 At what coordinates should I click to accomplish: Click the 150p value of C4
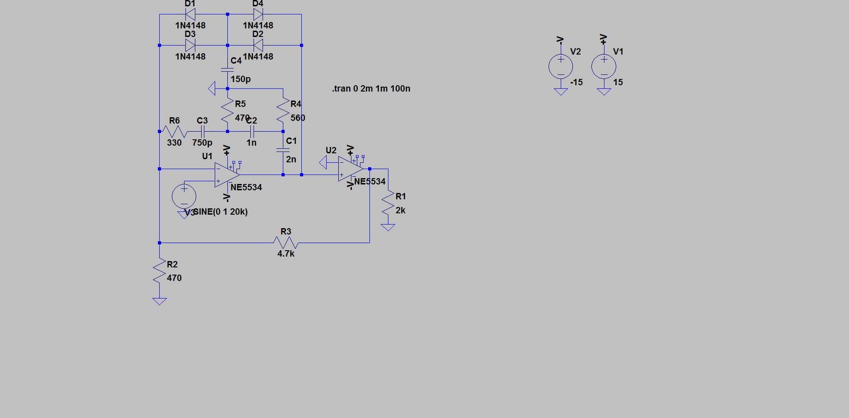point(241,79)
